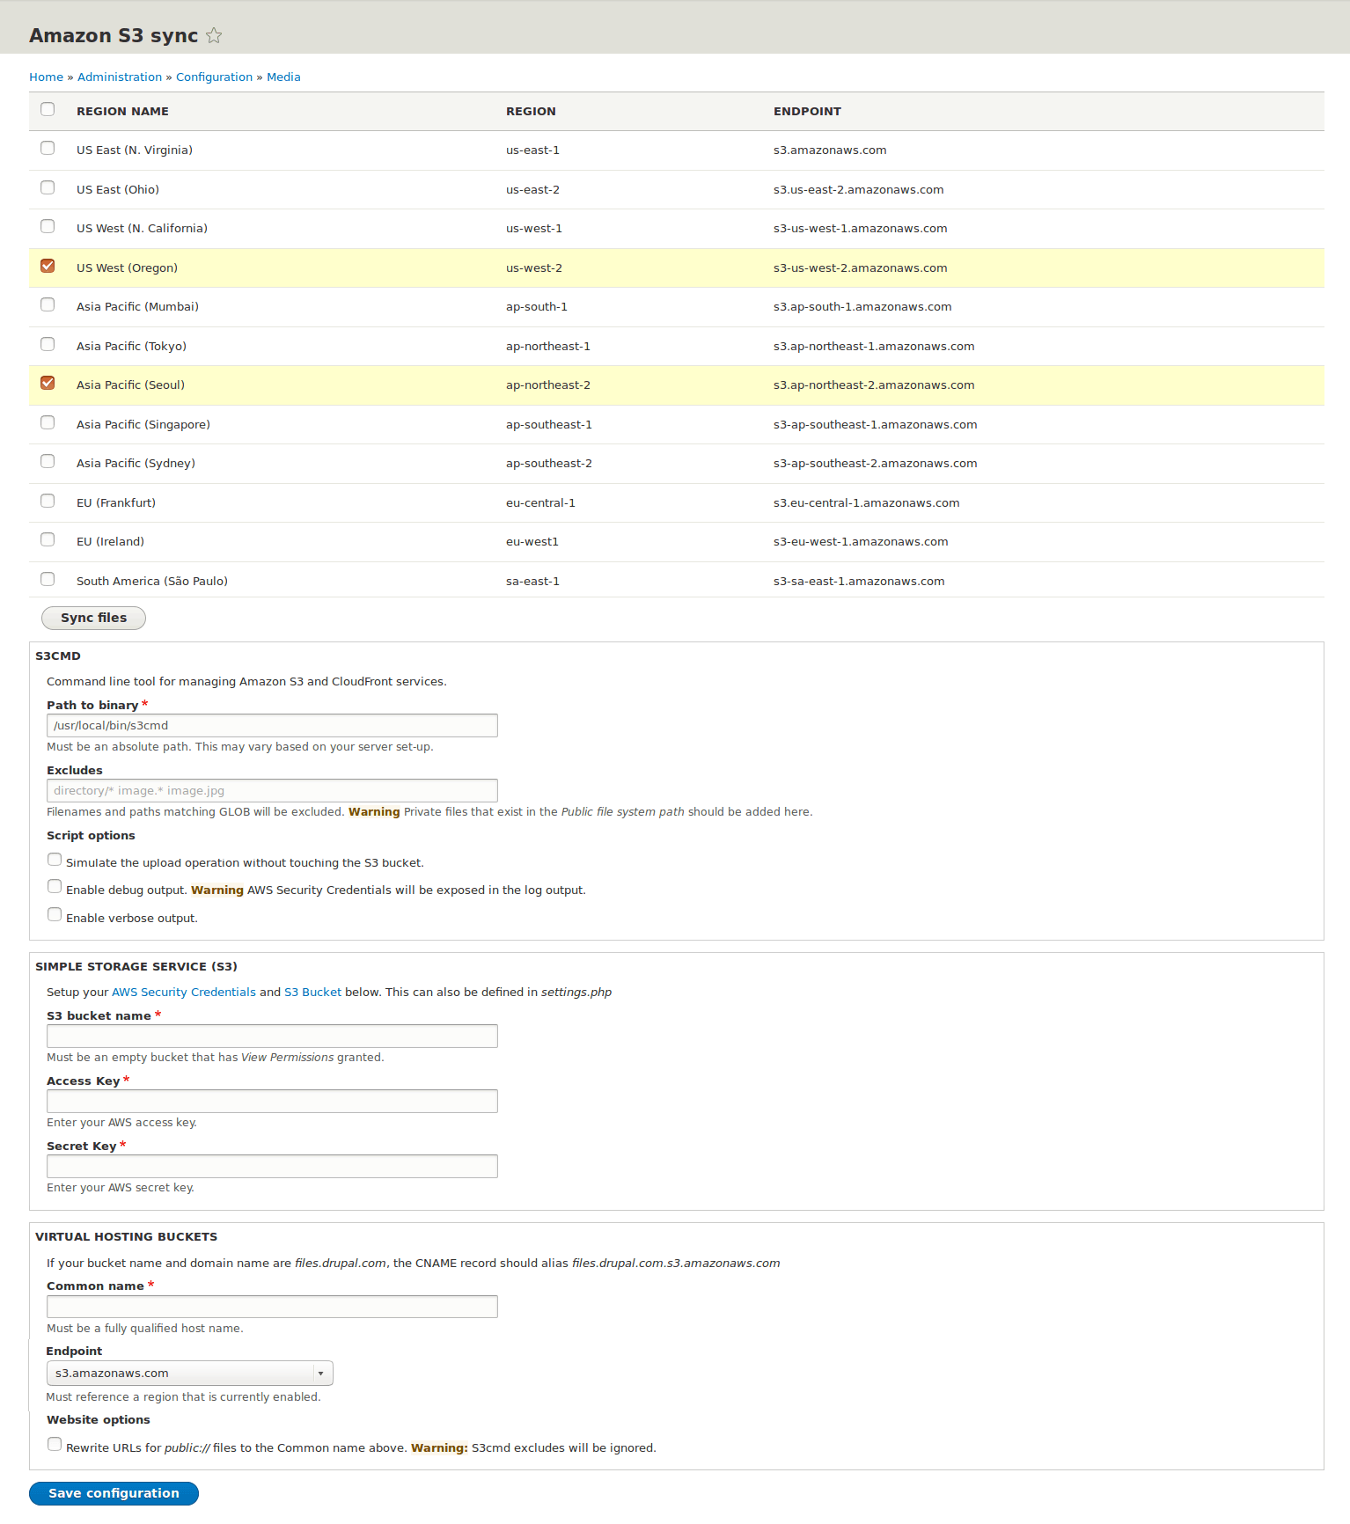The width and height of the screenshot is (1350, 1524).
Task: Check the Asia Pacific (Tokyo) checkbox
Action: [48, 344]
